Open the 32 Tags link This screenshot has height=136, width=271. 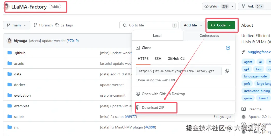tap(64, 25)
